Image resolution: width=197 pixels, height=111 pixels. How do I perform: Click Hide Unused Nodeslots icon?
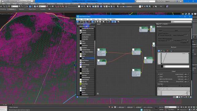click(x=95, y=22)
